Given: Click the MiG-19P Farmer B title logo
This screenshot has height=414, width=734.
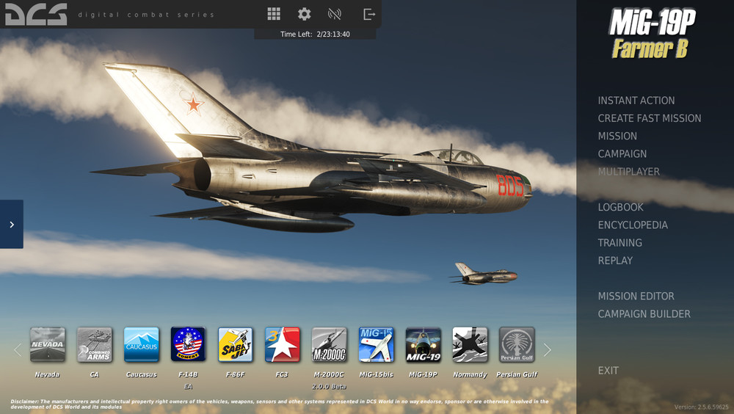Looking at the screenshot, I should pyautogui.click(x=652, y=34).
